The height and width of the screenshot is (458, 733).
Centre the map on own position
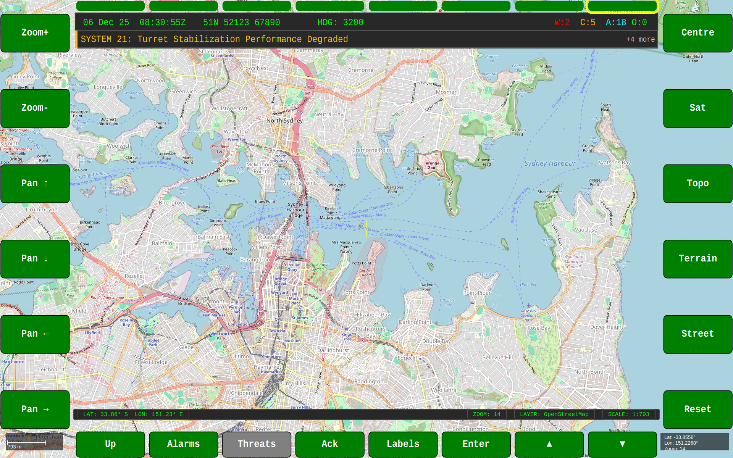pos(697,33)
